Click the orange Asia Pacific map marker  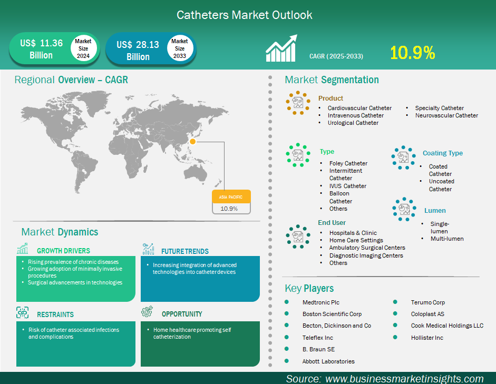click(193, 141)
